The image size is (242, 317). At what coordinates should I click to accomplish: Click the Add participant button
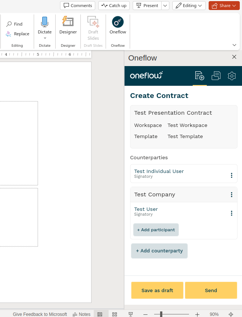156,230
